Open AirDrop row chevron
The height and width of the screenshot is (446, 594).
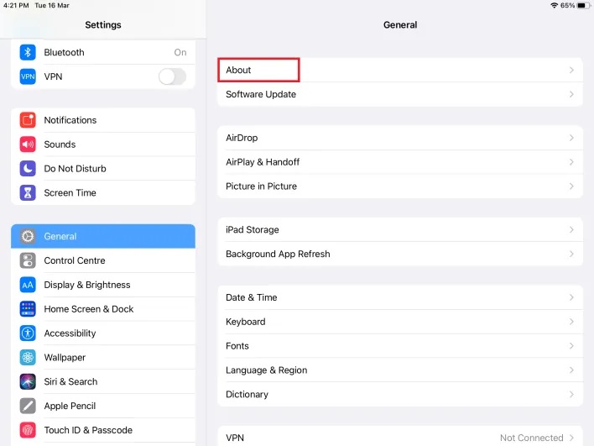pos(571,138)
